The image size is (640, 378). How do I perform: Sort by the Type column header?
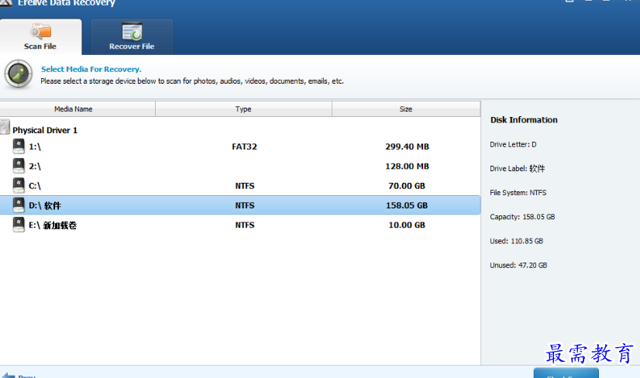pos(243,109)
